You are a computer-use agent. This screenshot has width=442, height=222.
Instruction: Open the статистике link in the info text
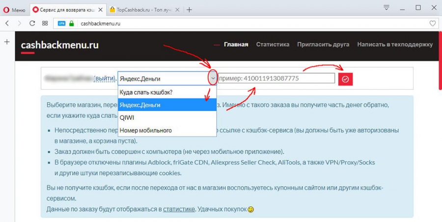click(179, 209)
